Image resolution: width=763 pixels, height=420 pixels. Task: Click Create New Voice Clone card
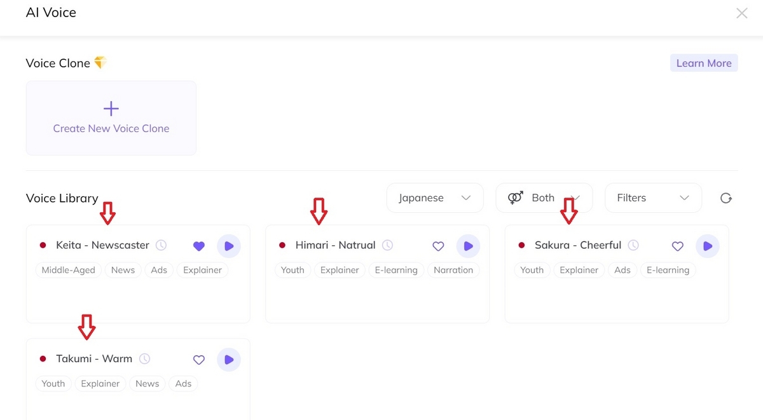click(x=111, y=118)
